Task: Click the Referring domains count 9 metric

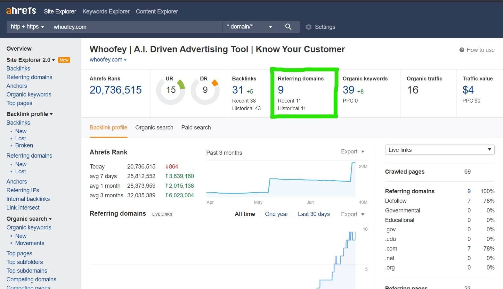Action: tap(281, 90)
